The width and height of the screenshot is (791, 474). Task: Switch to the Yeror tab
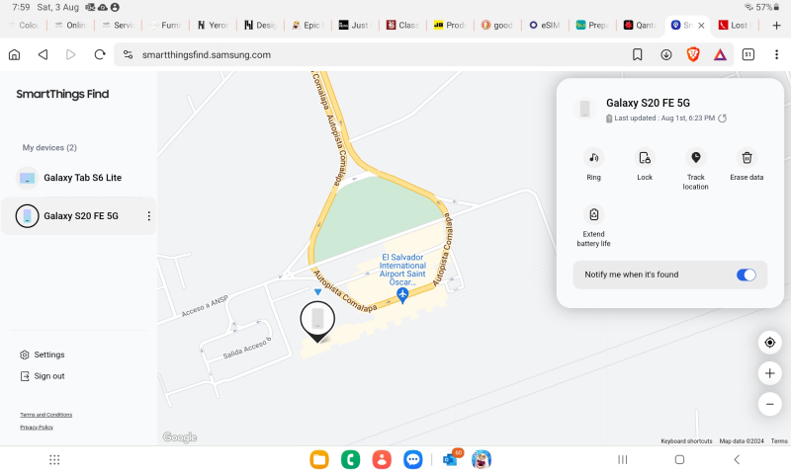tap(213, 26)
